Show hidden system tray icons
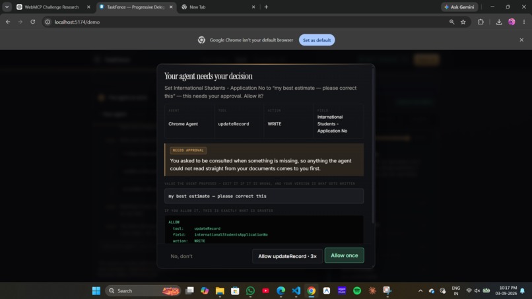 click(420, 291)
